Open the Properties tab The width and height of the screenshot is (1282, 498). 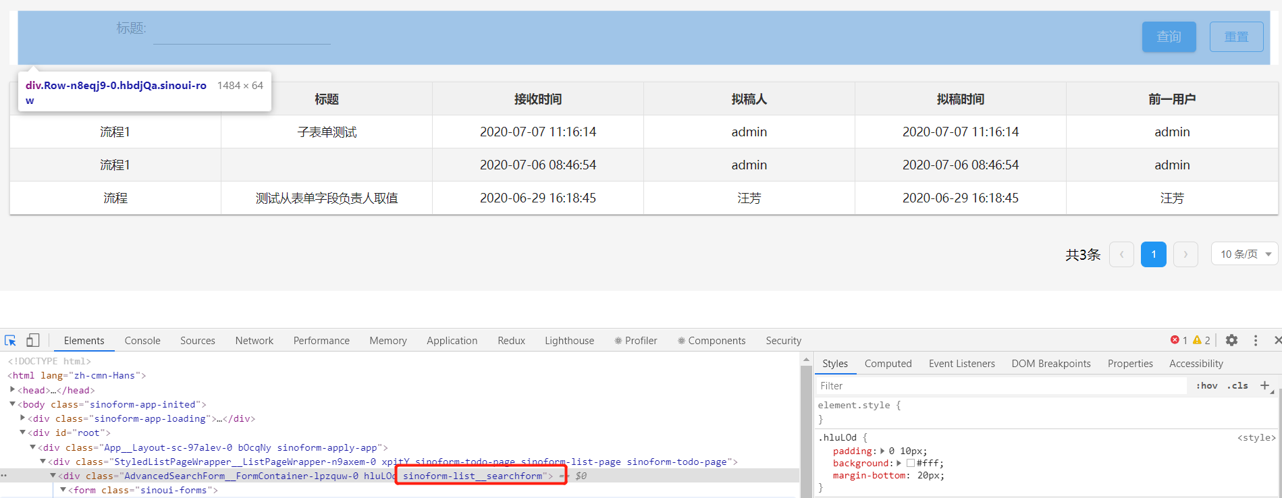(1130, 364)
